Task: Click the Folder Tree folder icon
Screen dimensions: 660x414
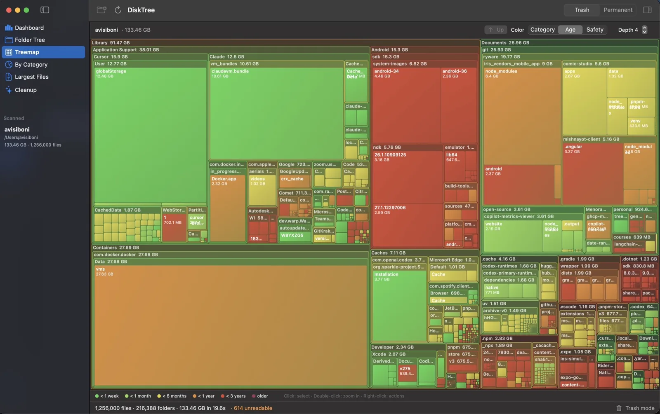Action: tap(9, 40)
